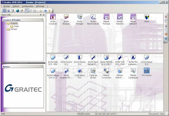
Task: Click the GRAITEC logo preview
Action: [24, 88]
